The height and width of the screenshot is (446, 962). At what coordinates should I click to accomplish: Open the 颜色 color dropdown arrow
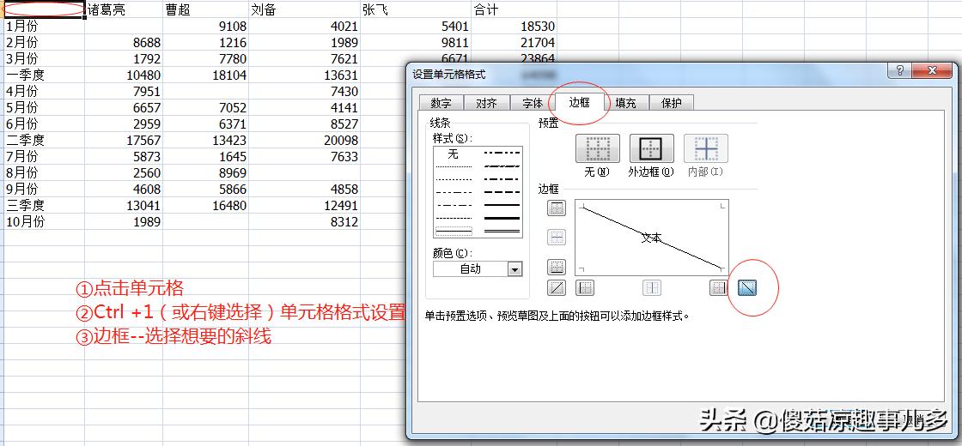(514, 268)
